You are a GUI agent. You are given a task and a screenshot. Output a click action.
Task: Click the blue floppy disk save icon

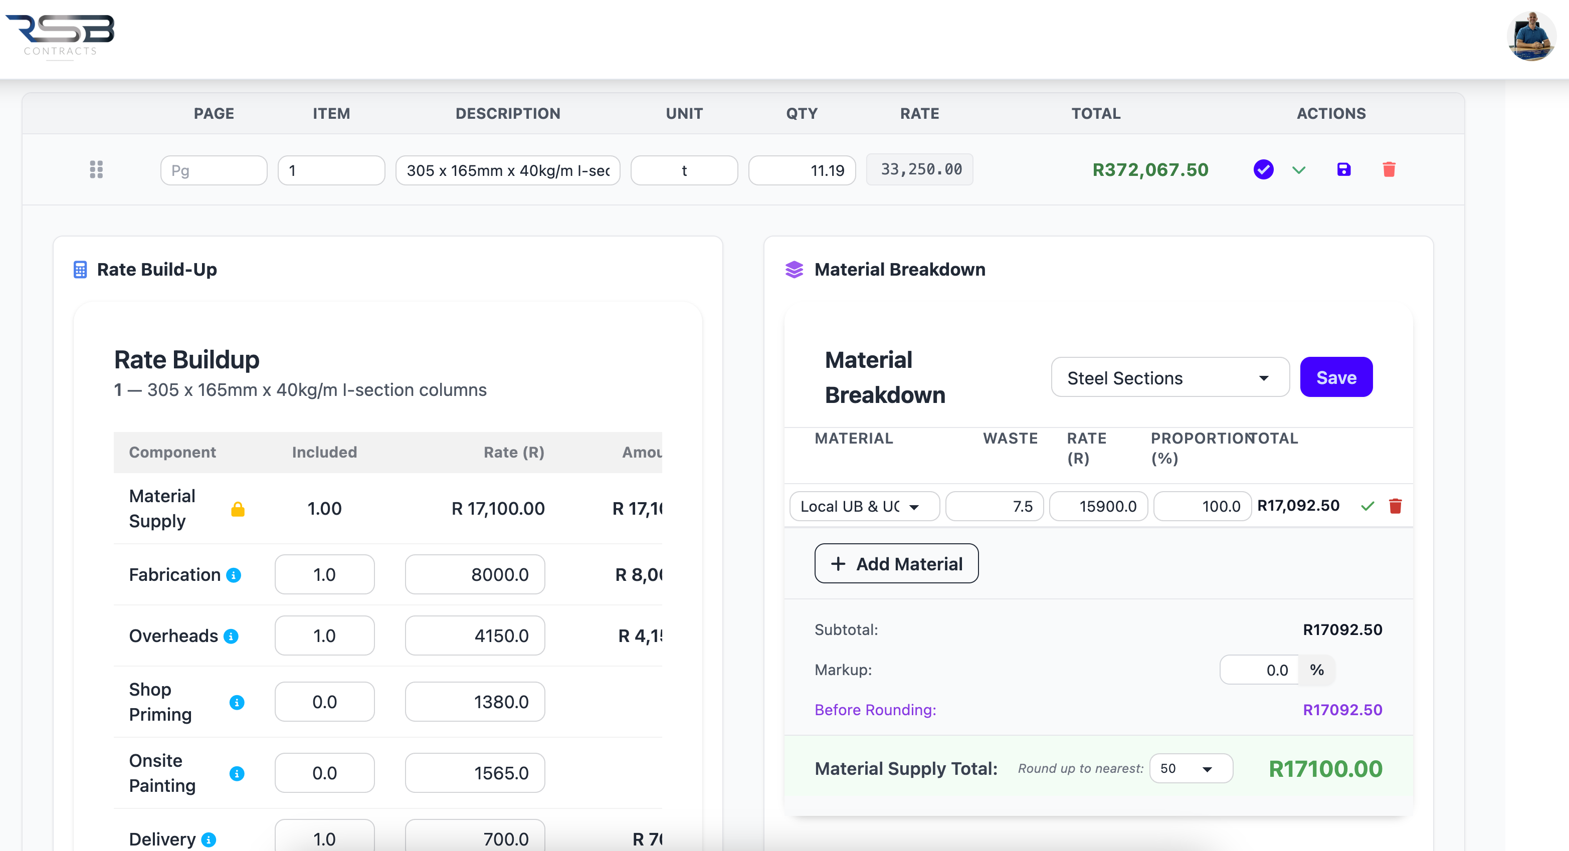point(1343,169)
